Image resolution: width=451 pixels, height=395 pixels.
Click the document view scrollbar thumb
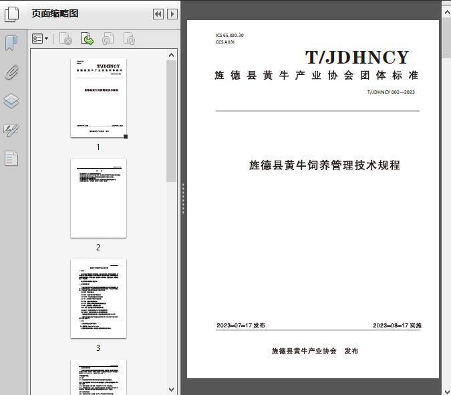(x=447, y=38)
